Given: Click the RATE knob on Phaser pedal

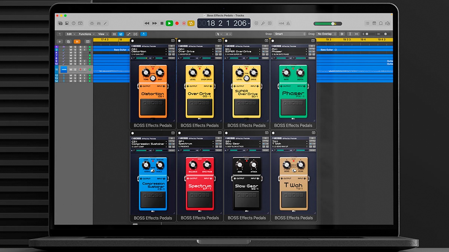Looking at the screenshot, I should click(x=286, y=73).
